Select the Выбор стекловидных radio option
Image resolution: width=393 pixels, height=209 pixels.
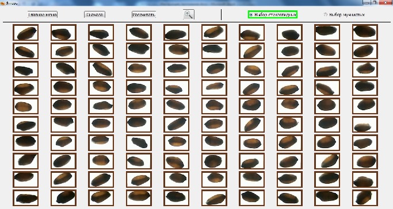click(272, 14)
